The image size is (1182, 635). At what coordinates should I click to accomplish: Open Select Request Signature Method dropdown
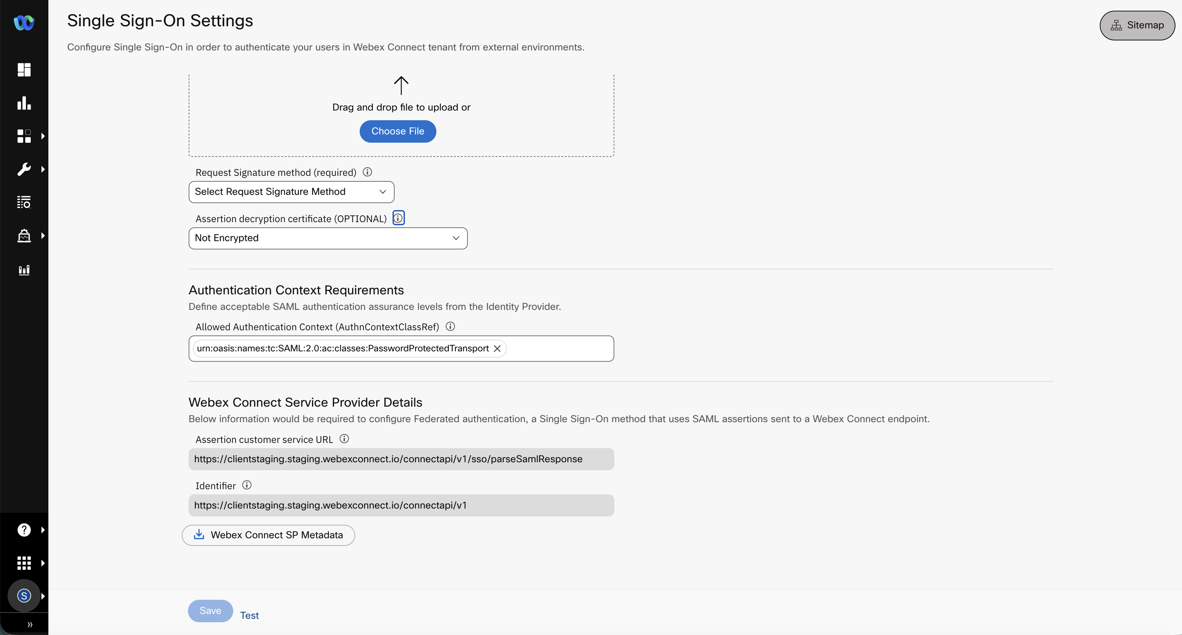click(x=291, y=192)
